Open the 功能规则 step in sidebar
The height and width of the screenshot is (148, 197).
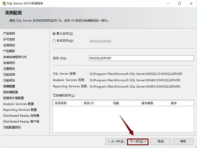tap(9, 80)
